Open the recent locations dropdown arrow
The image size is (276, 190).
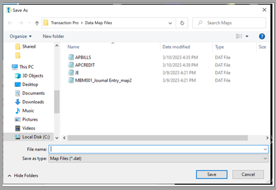29,23
